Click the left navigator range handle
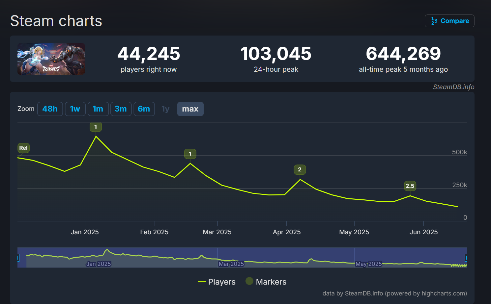This screenshot has width=491, height=304. [18, 258]
